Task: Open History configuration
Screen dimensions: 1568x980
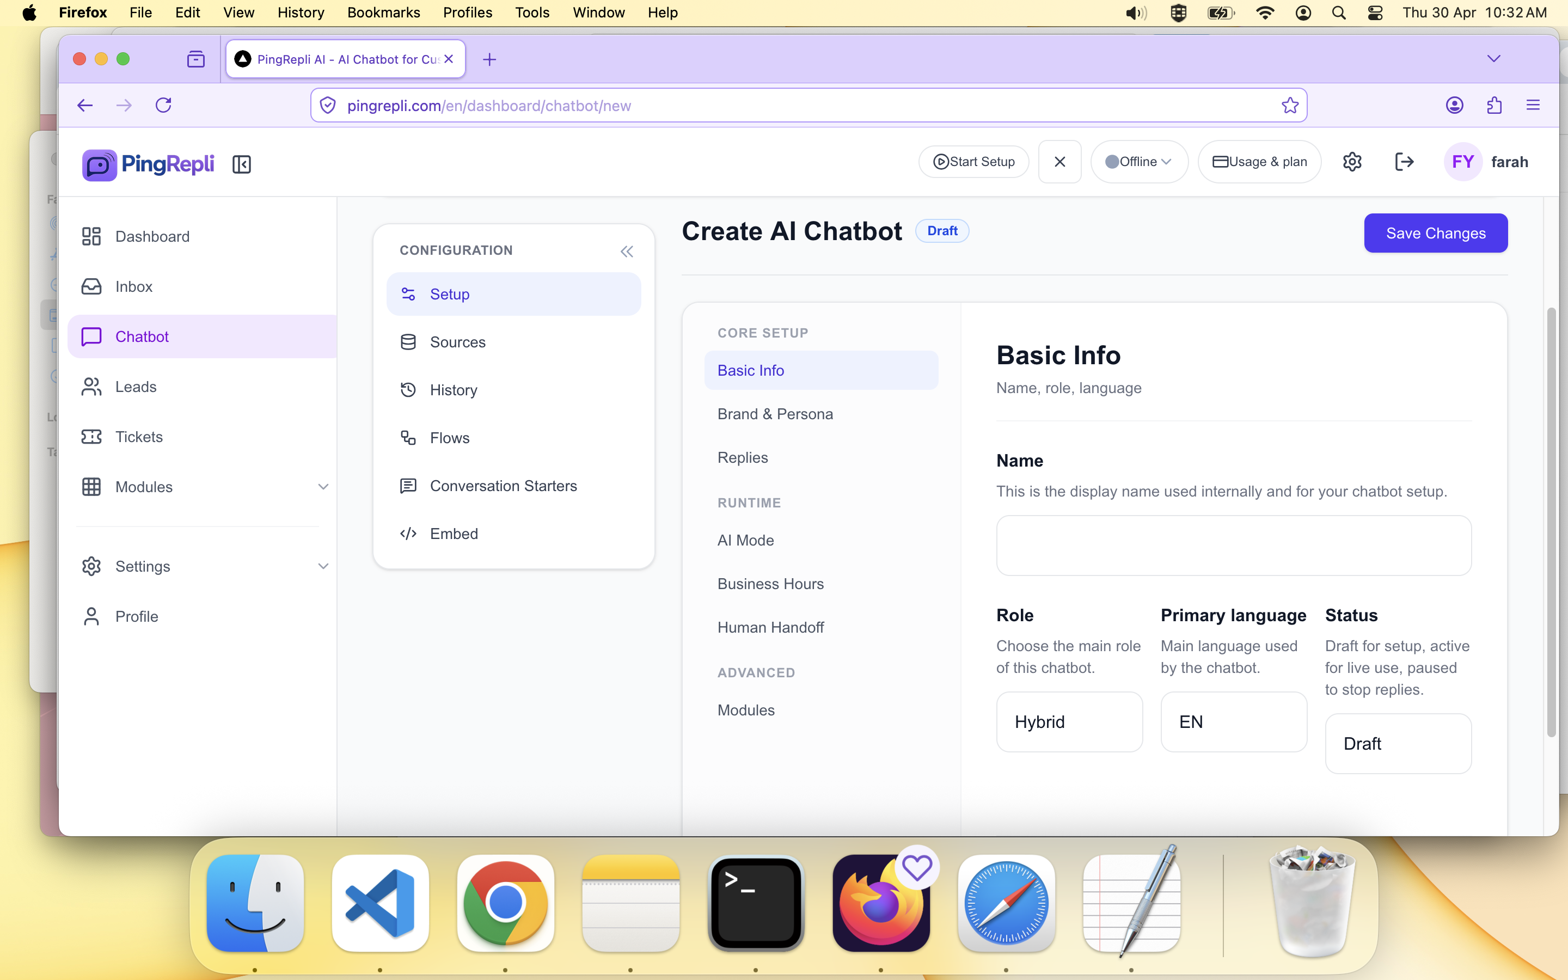Action: [514, 390]
